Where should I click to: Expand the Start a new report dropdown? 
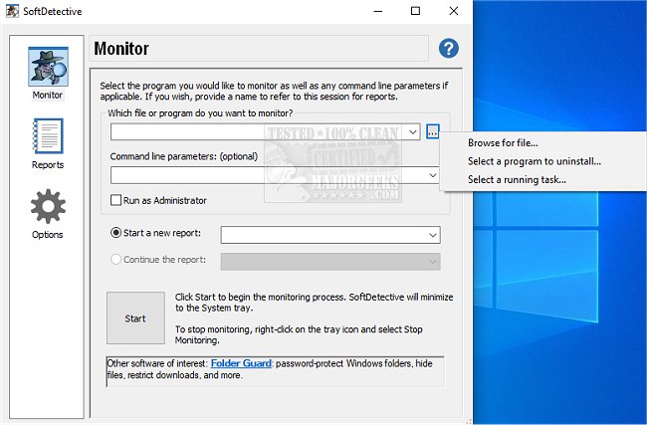pyautogui.click(x=432, y=235)
